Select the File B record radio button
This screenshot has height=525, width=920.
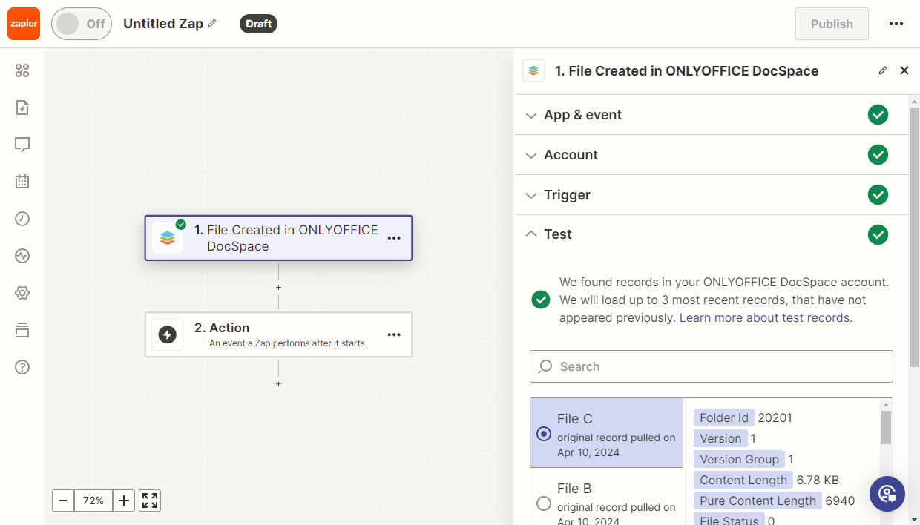coord(544,503)
